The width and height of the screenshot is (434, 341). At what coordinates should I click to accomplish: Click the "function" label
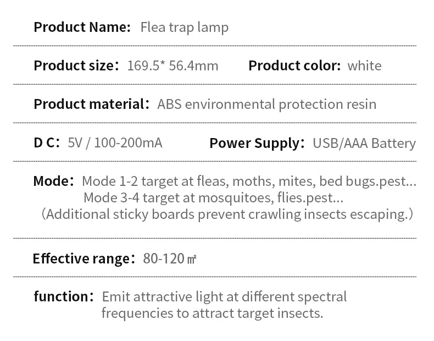point(60,297)
